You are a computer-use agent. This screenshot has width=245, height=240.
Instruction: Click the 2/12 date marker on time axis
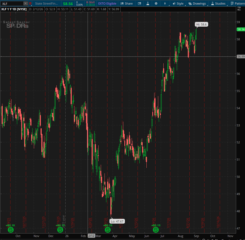pyautogui.click(x=91, y=236)
